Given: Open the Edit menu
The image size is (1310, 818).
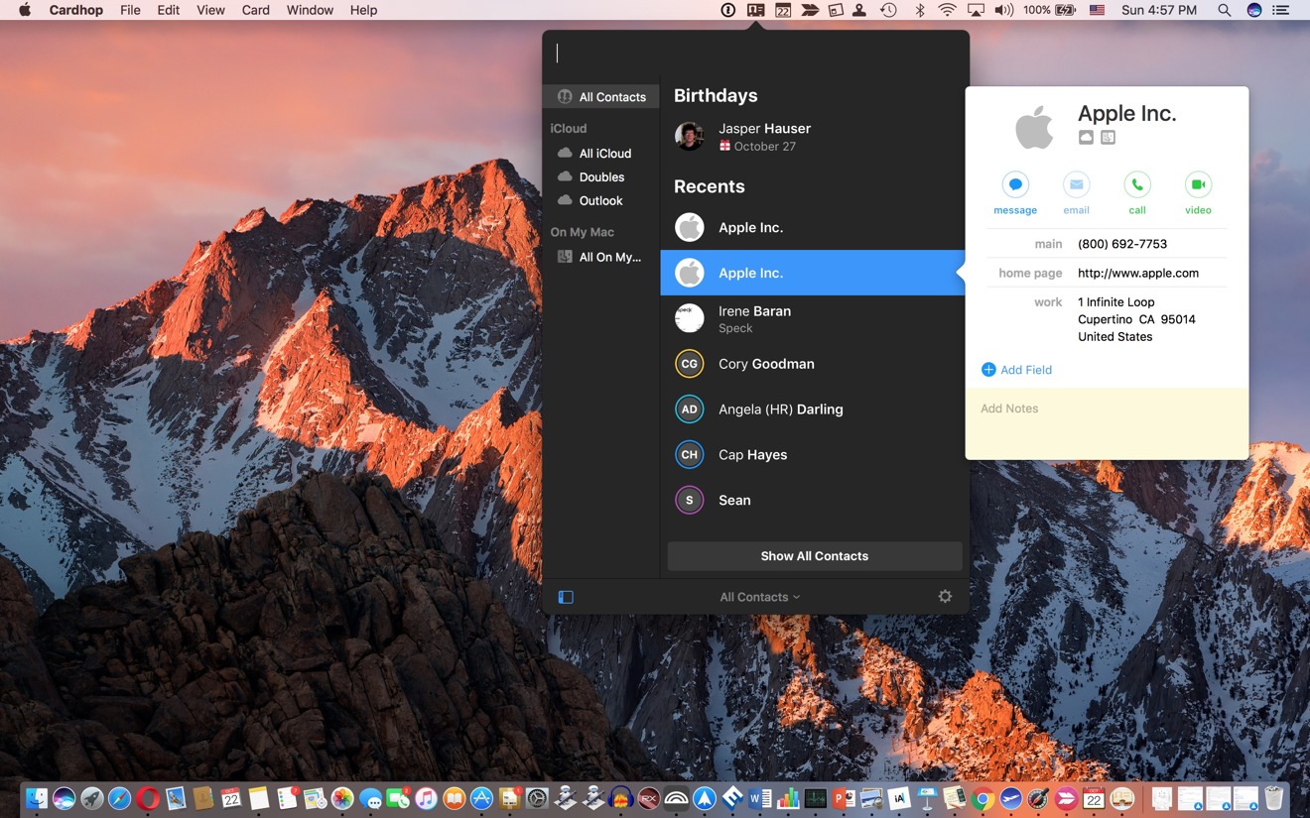Looking at the screenshot, I should pos(168,10).
